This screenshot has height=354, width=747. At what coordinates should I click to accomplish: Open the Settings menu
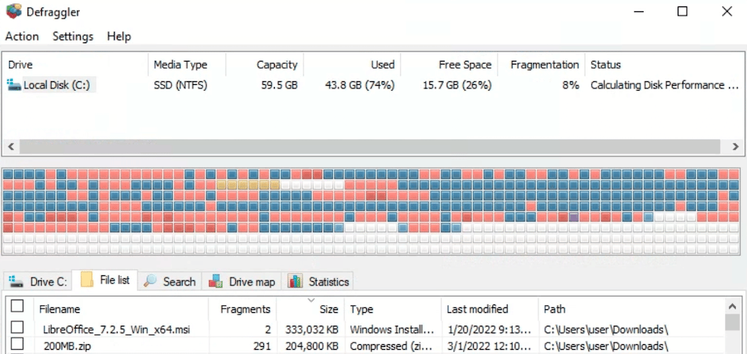(x=72, y=36)
